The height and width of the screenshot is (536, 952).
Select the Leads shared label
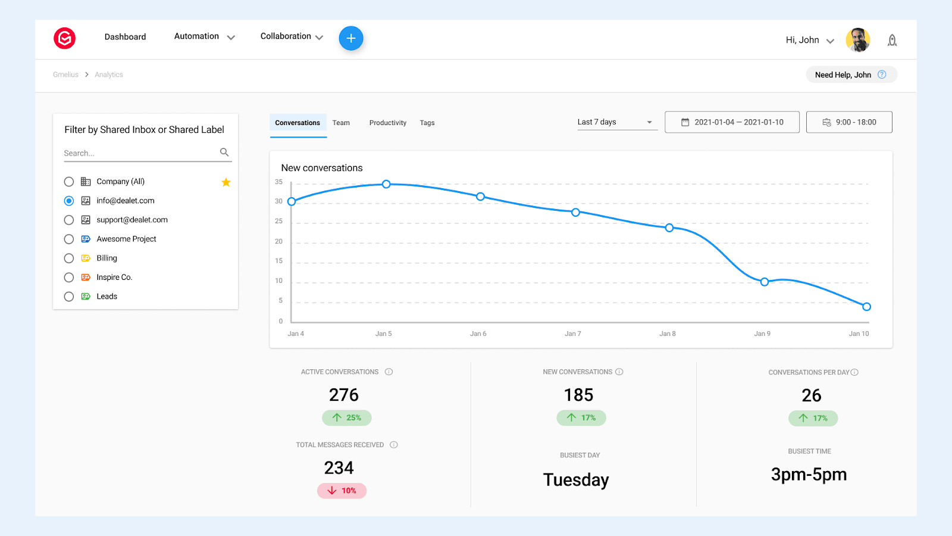pyautogui.click(x=68, y=296)
